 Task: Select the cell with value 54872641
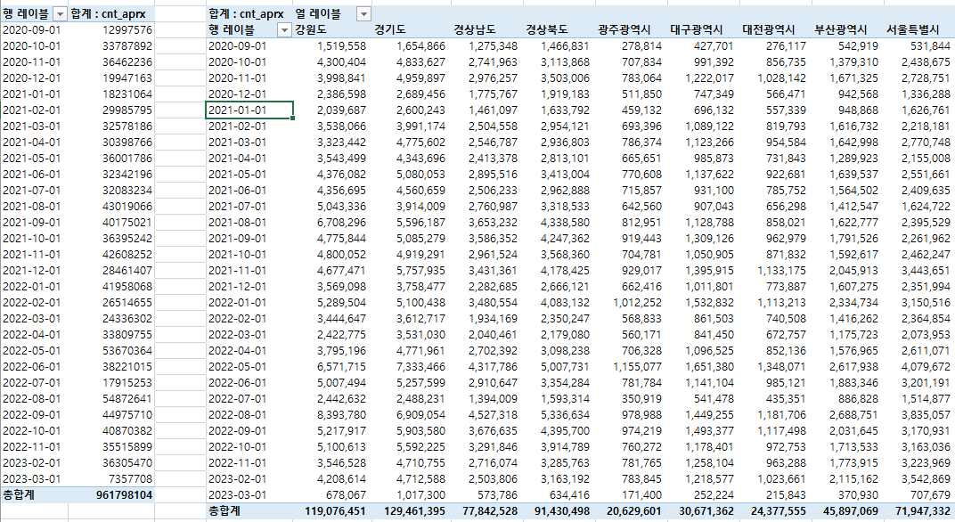pyautogui.click(x=127, y=399)
